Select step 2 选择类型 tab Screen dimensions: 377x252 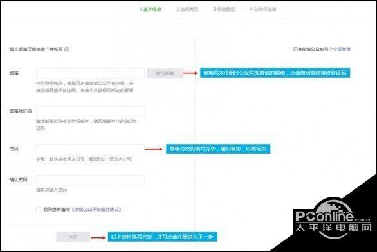tap(187, 9)
